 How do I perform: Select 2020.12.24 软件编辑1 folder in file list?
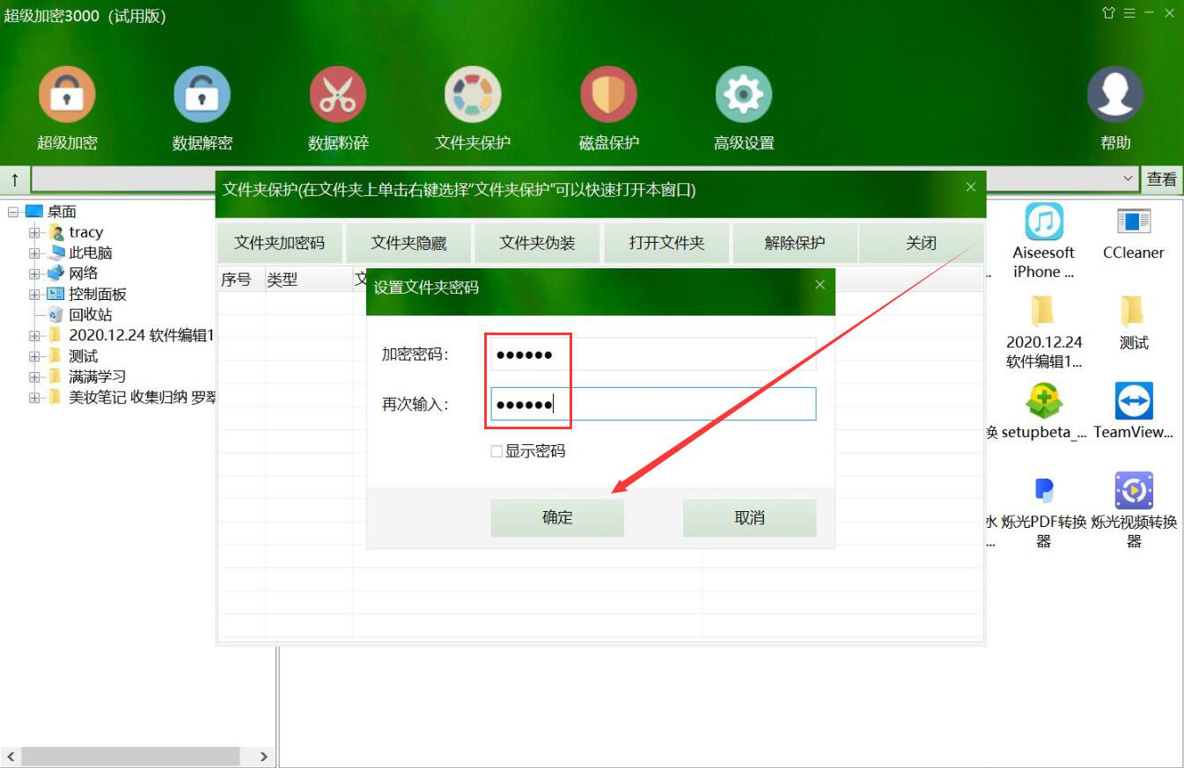pyautogui.click(x=1044, y=331)
